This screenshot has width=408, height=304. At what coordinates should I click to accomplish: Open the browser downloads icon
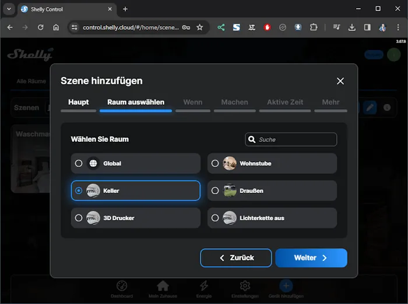pyautogui.click(x=352, y=27)
